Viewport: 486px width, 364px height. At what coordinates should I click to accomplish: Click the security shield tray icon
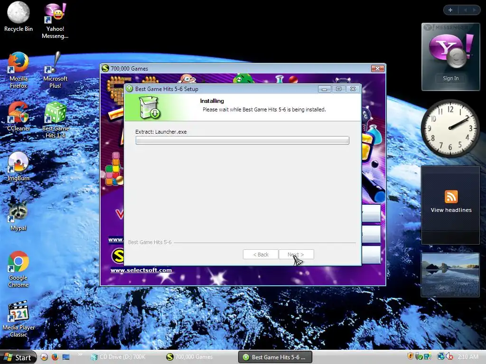pos(411,356)
